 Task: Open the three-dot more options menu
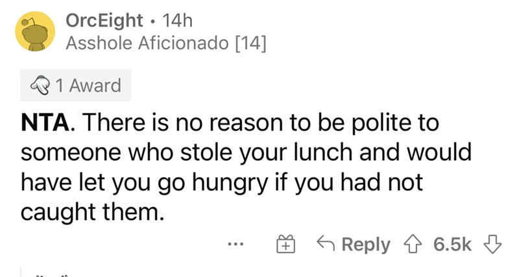[x=235, y=245]
